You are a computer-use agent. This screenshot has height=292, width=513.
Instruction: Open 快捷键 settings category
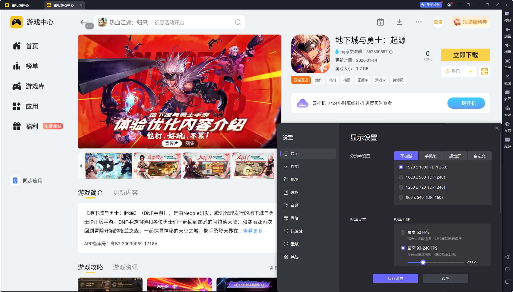(308, 231)
